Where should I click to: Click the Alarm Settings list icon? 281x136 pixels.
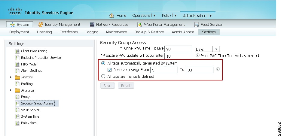coord(17,71)
